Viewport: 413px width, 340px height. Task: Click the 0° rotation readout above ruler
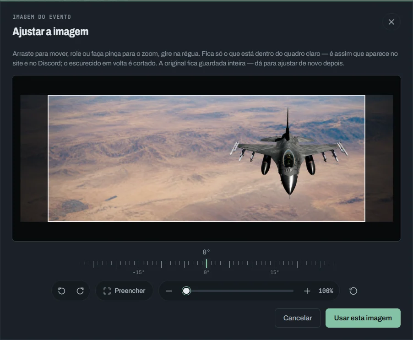click(x=206, y=252)
